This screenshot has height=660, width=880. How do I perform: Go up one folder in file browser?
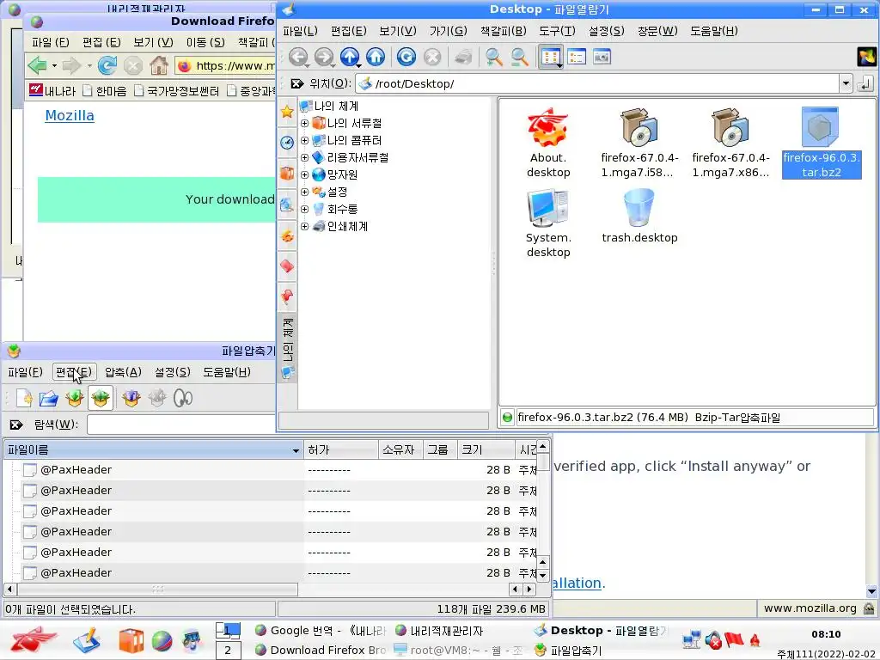pyautogui.click(x=350, y=57)
